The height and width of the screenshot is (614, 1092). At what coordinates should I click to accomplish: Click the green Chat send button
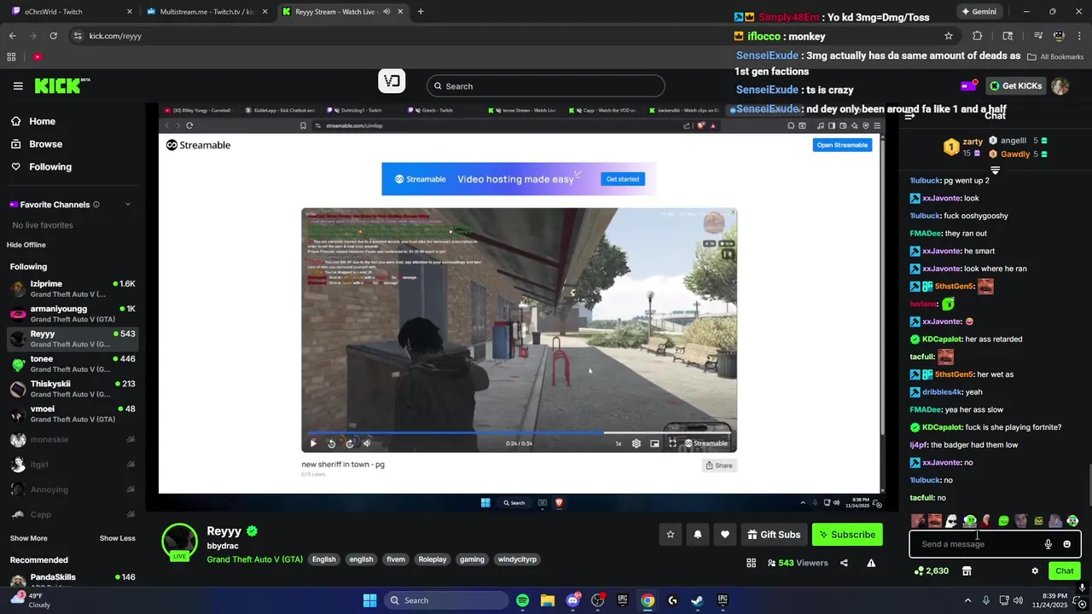pos(1065,571)
